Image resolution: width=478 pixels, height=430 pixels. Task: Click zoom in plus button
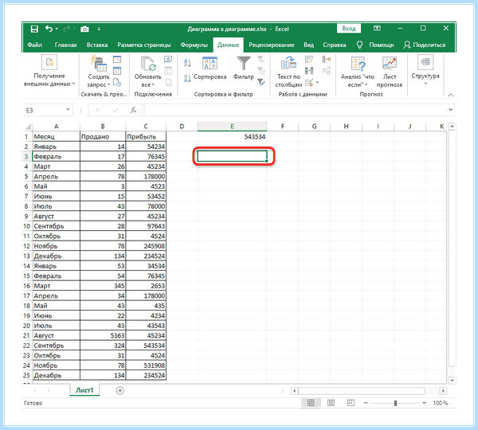tap(424, 403)
